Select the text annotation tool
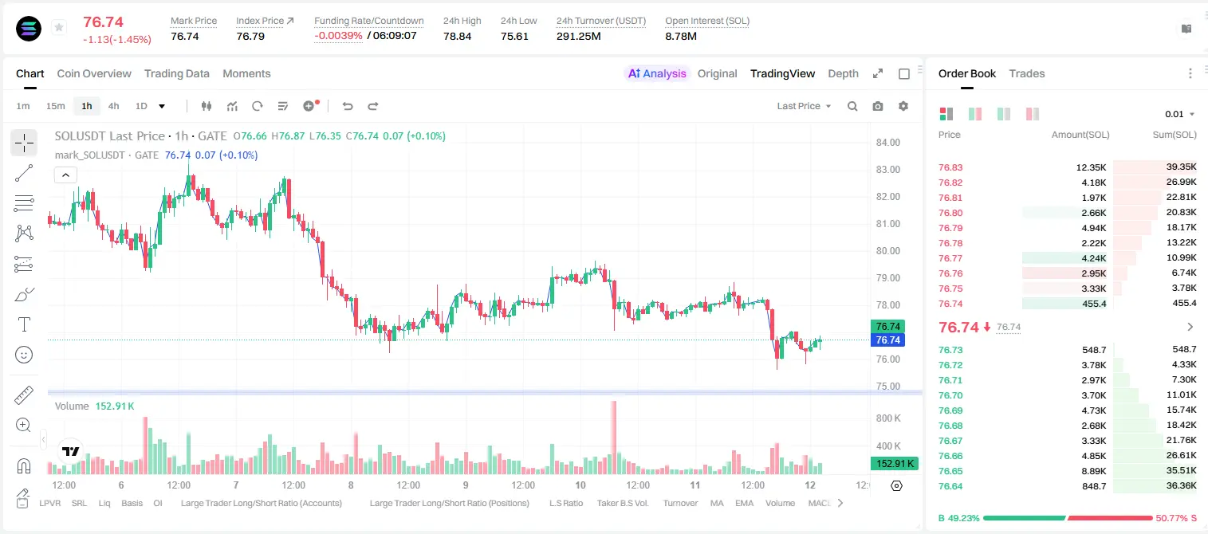 tap(24, 324)
